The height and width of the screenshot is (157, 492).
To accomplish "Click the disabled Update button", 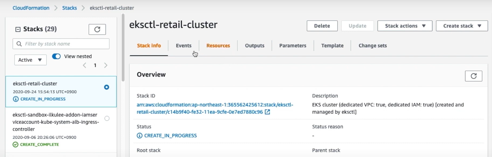I will pyautogui.click(x=357, y=26).
